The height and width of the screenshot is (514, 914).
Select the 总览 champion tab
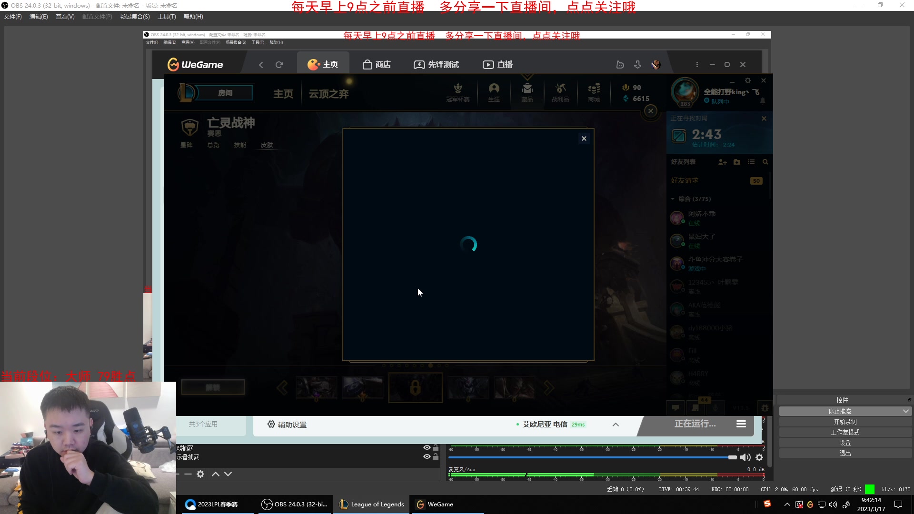coord(213,145)
